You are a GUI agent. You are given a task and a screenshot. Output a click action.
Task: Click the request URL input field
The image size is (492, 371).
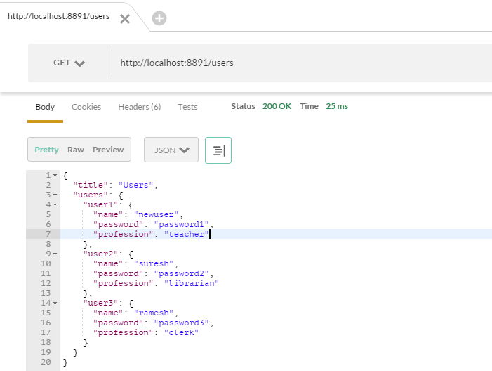(302, 63)
